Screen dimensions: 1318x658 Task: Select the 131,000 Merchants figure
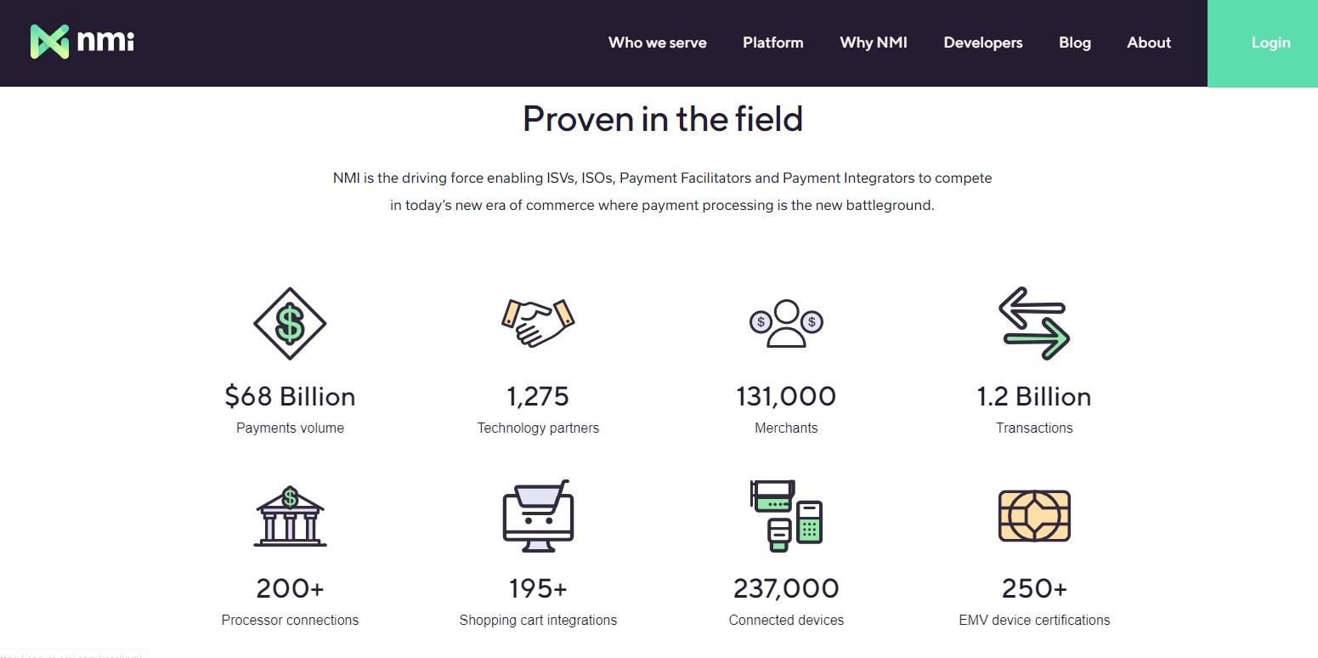pyautogui.click(x=786, y=397)
